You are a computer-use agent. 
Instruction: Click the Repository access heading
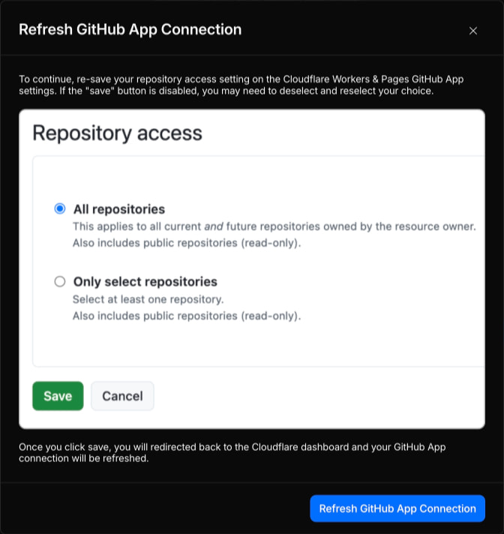tap(117, 133)
